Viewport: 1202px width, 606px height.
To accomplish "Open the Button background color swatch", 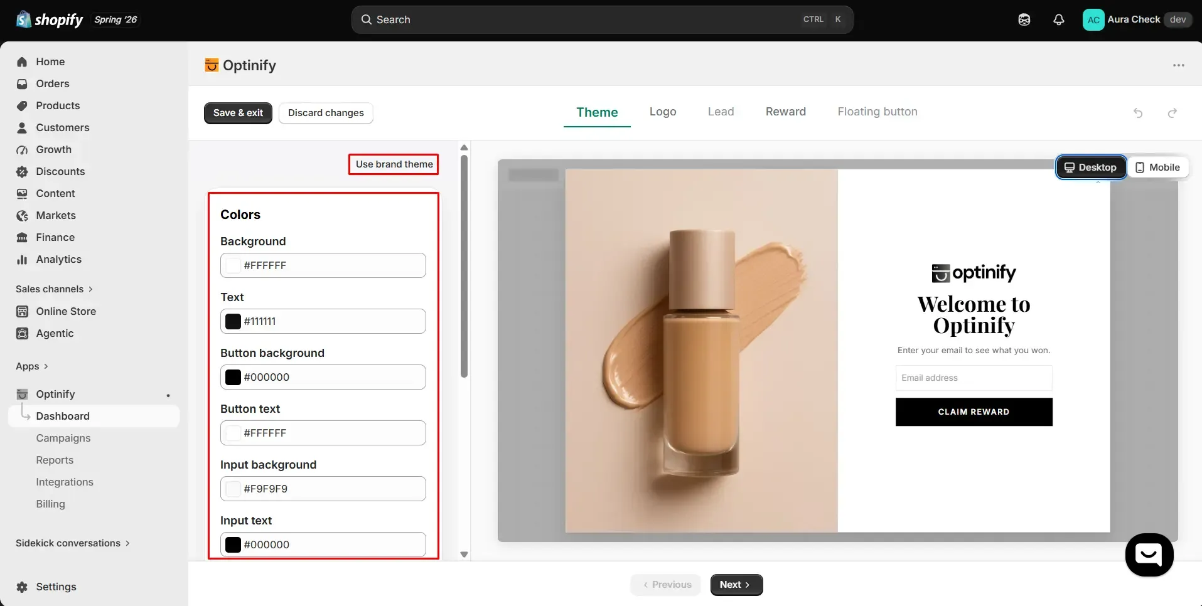I will point(233,377).
